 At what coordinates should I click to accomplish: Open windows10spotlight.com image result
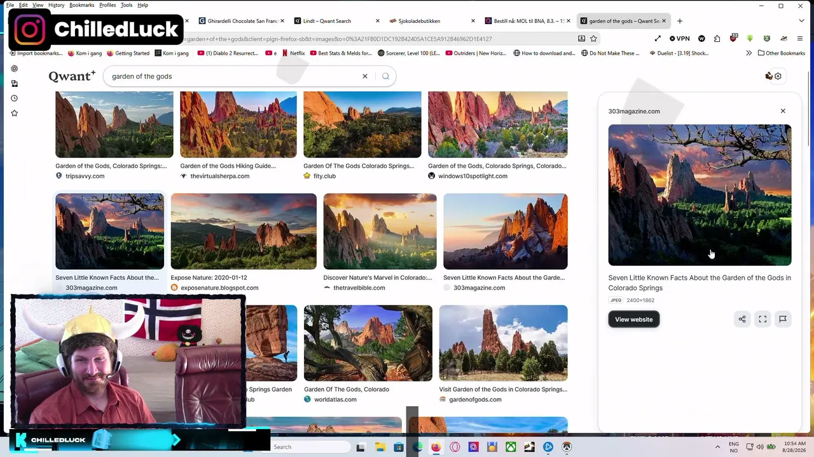click(x=498, y=124)
